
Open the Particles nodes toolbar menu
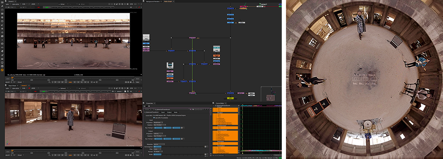(x=2, y=40)
